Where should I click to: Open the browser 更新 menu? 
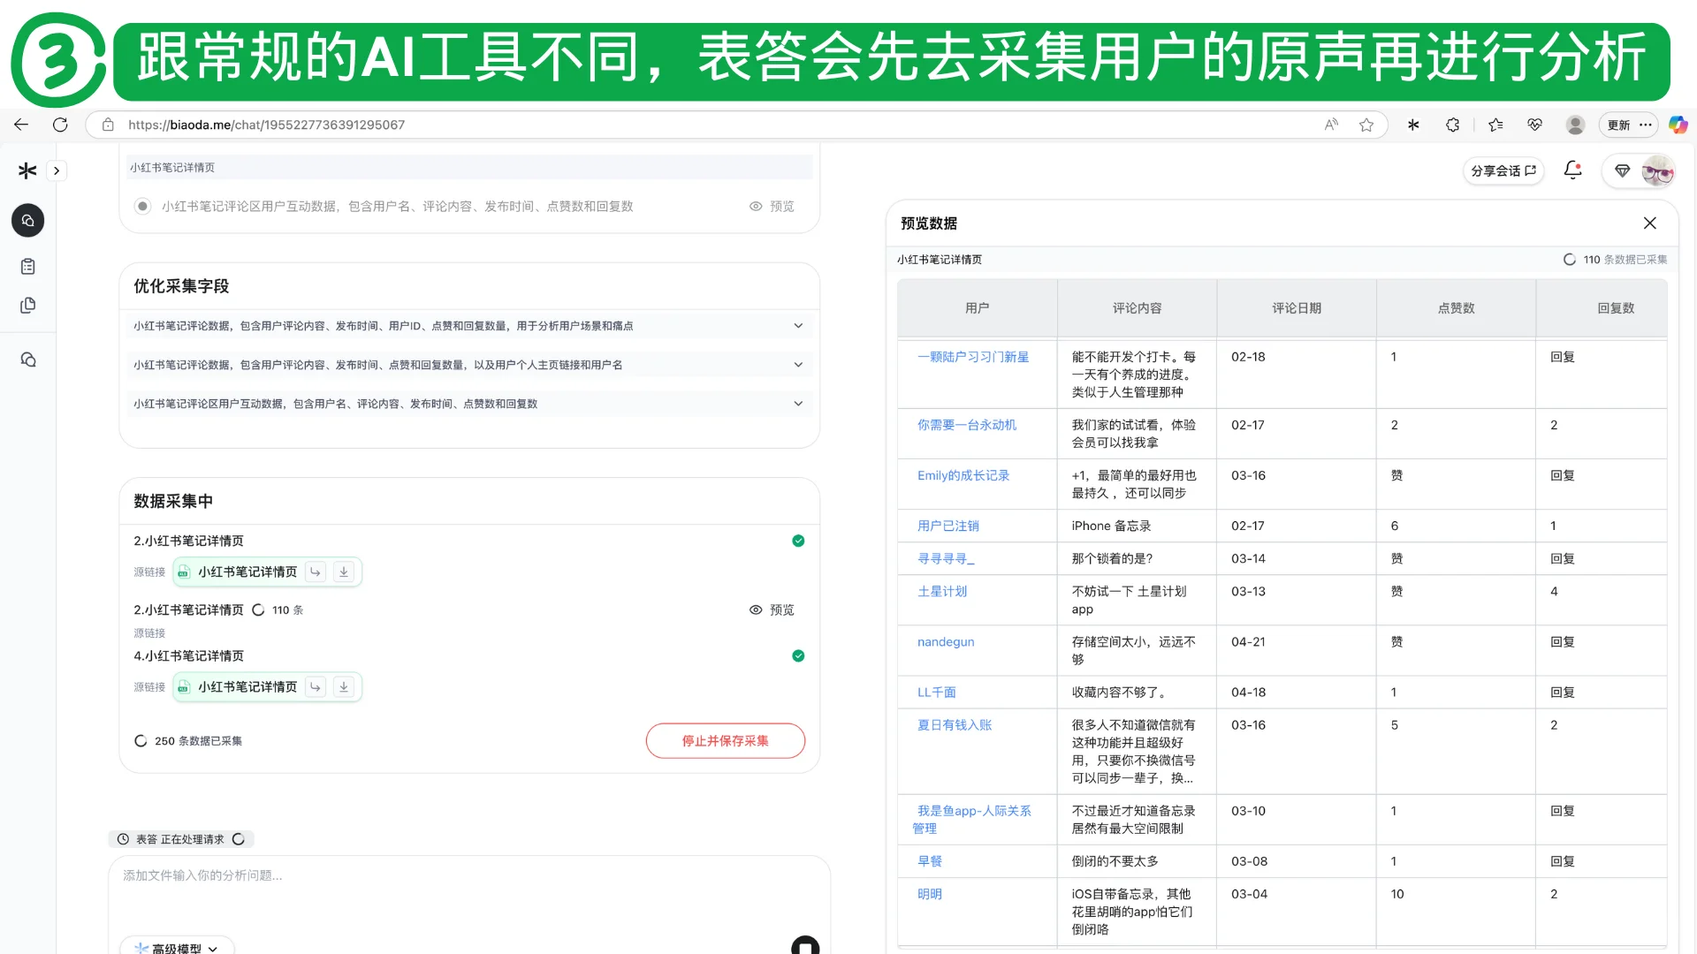(x=1626, y=125)
